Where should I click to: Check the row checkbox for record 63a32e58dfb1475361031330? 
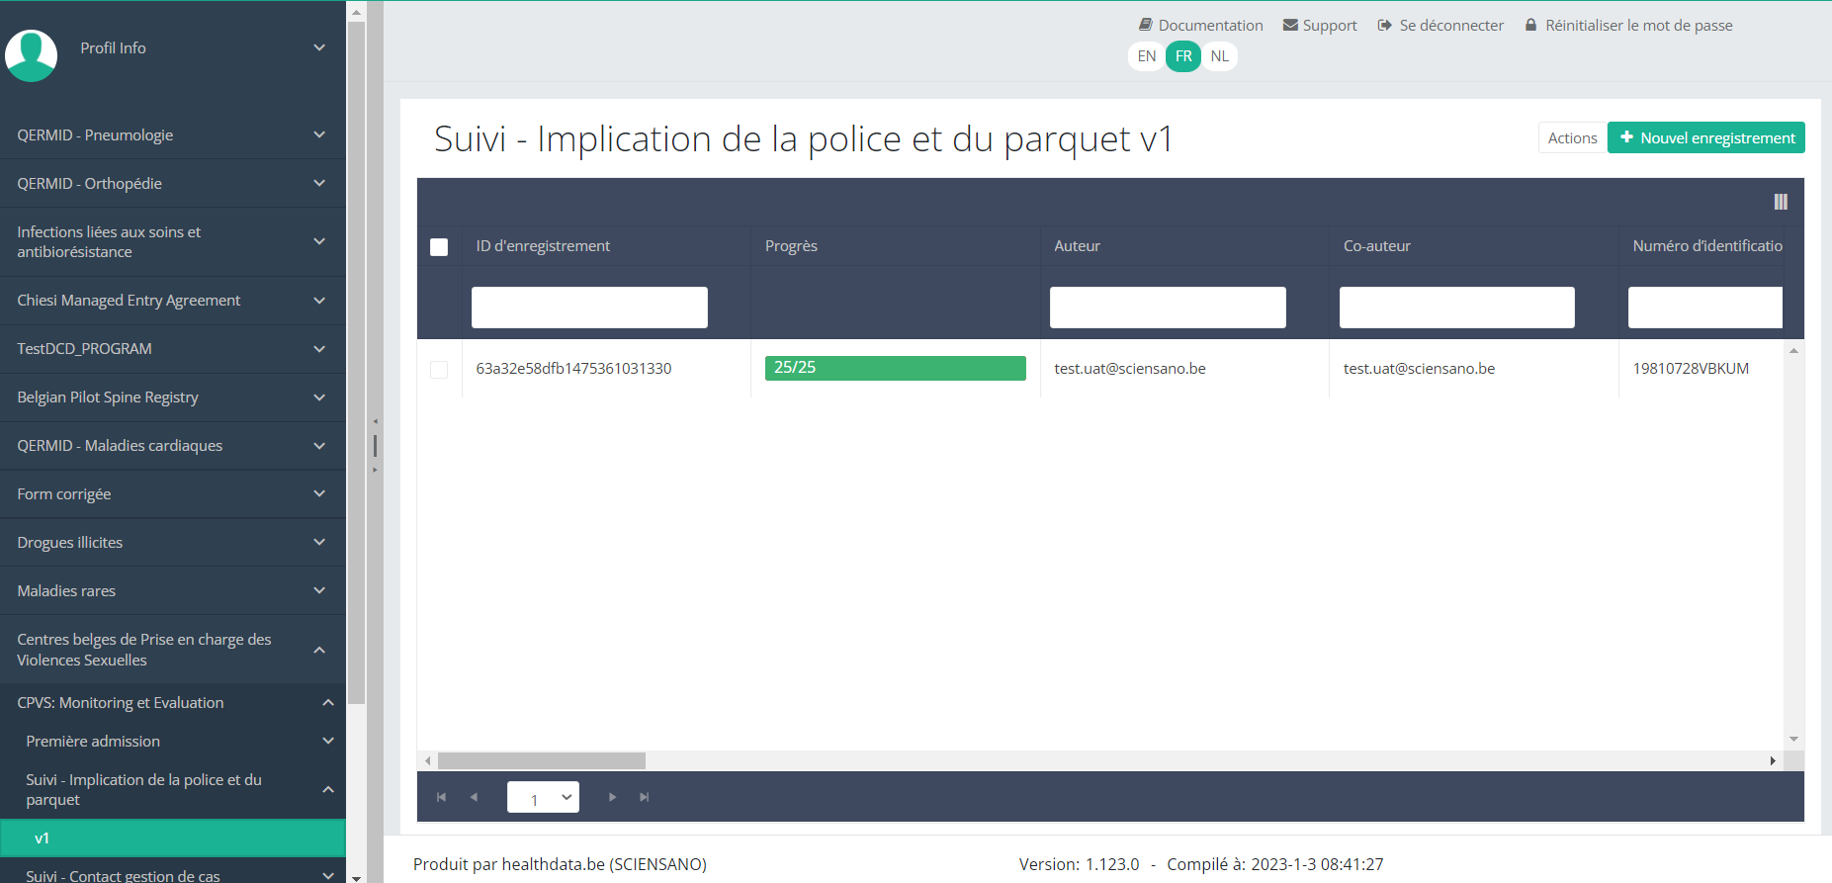[439, 369]
